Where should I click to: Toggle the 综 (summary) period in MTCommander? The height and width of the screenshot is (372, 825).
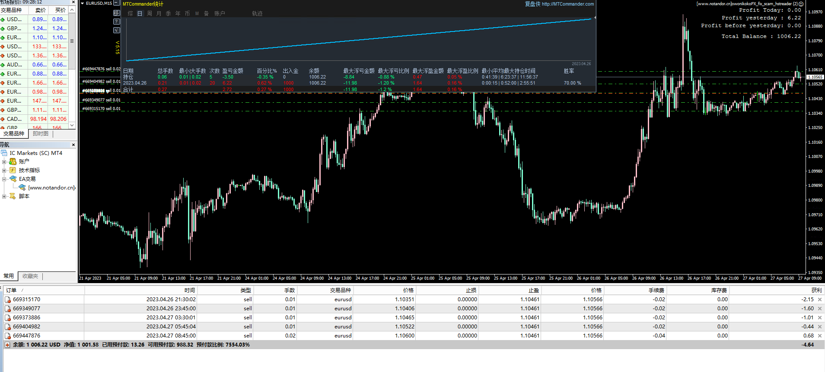click(x=130, y=13)
